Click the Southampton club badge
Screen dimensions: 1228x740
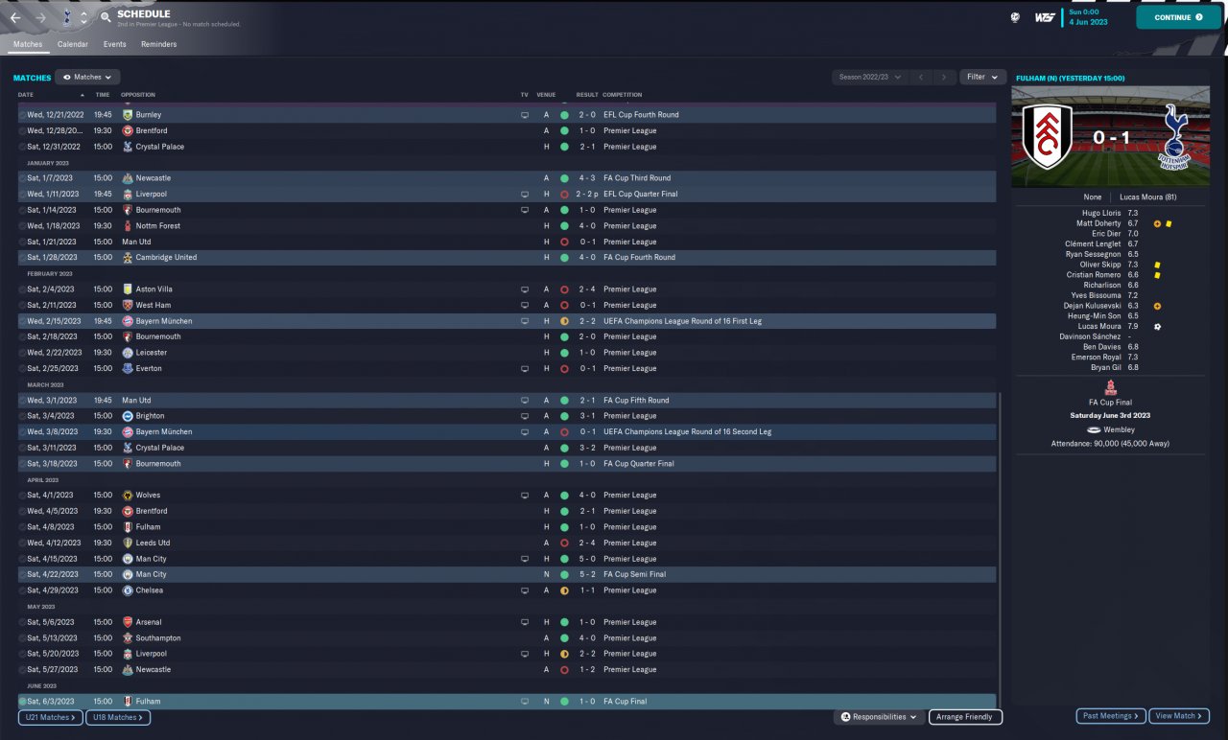(128, 638)
